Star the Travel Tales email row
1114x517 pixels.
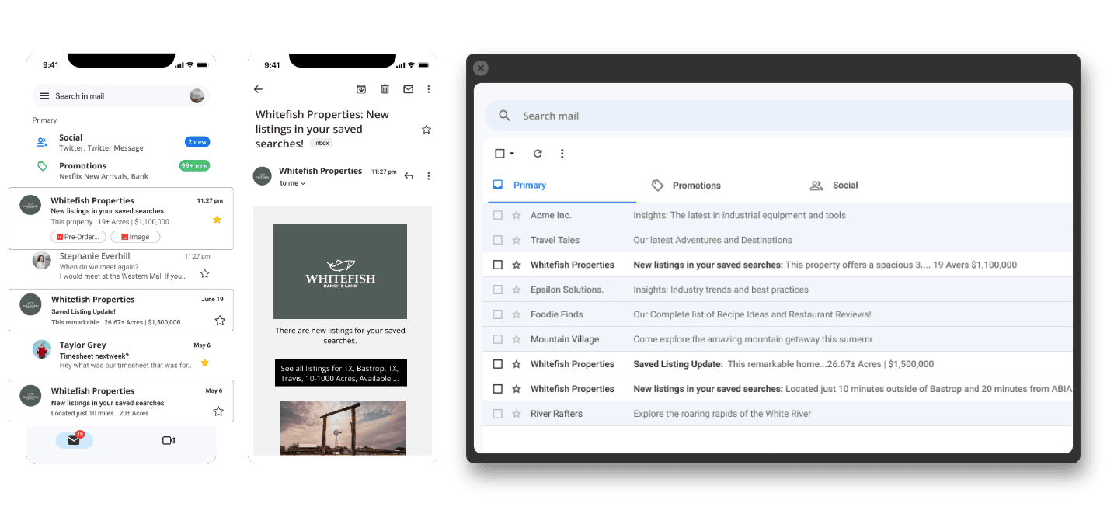point(517,240)
